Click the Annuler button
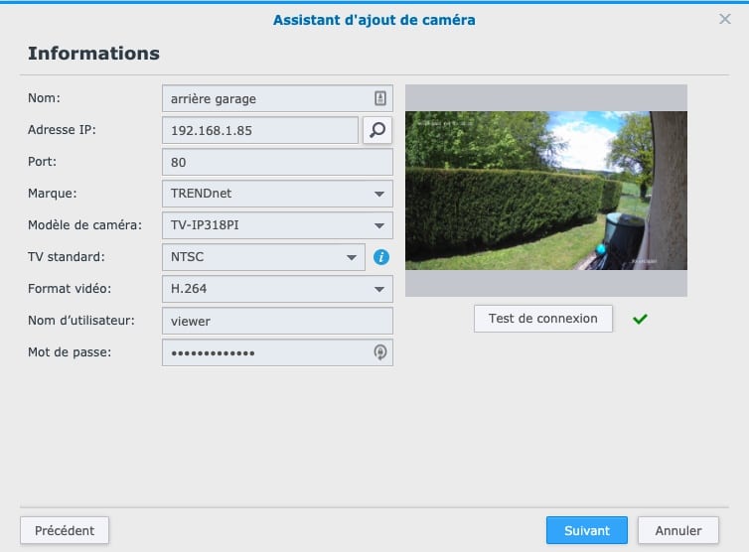The height and width of the screenshot is (552, 749). [x=678, y=530]
